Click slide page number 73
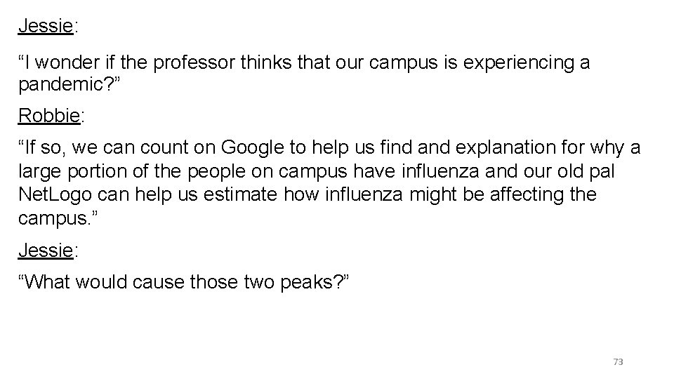 [618, 362]
